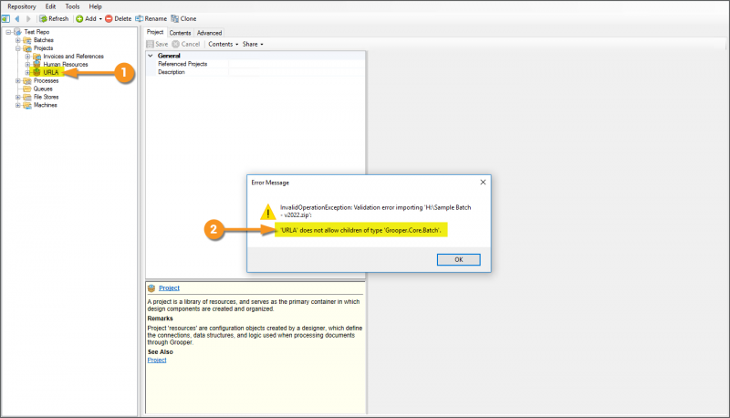The image size is (730, 418).
Task: Select the URLA tree item label
Action: click(x=51, y=73)
